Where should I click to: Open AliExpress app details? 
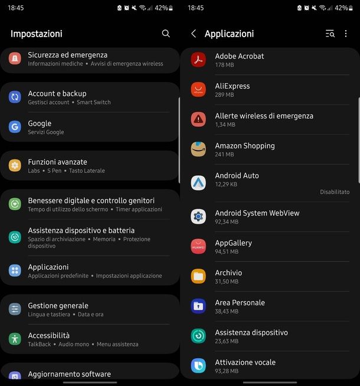270,90
